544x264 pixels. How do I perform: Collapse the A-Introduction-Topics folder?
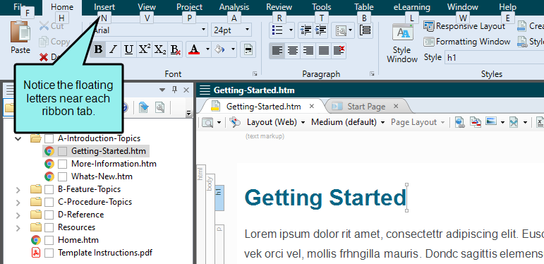pos(18,139)
